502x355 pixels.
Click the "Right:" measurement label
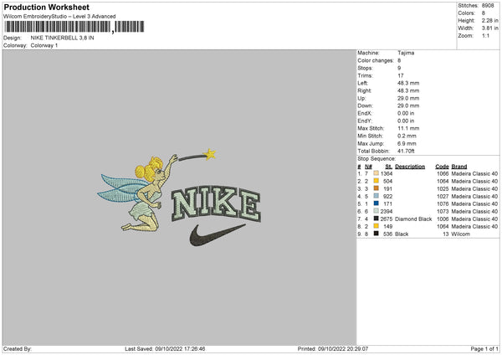coord(364,90)
